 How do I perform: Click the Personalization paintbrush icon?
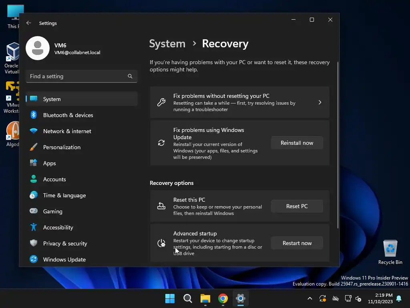[34, 147]
